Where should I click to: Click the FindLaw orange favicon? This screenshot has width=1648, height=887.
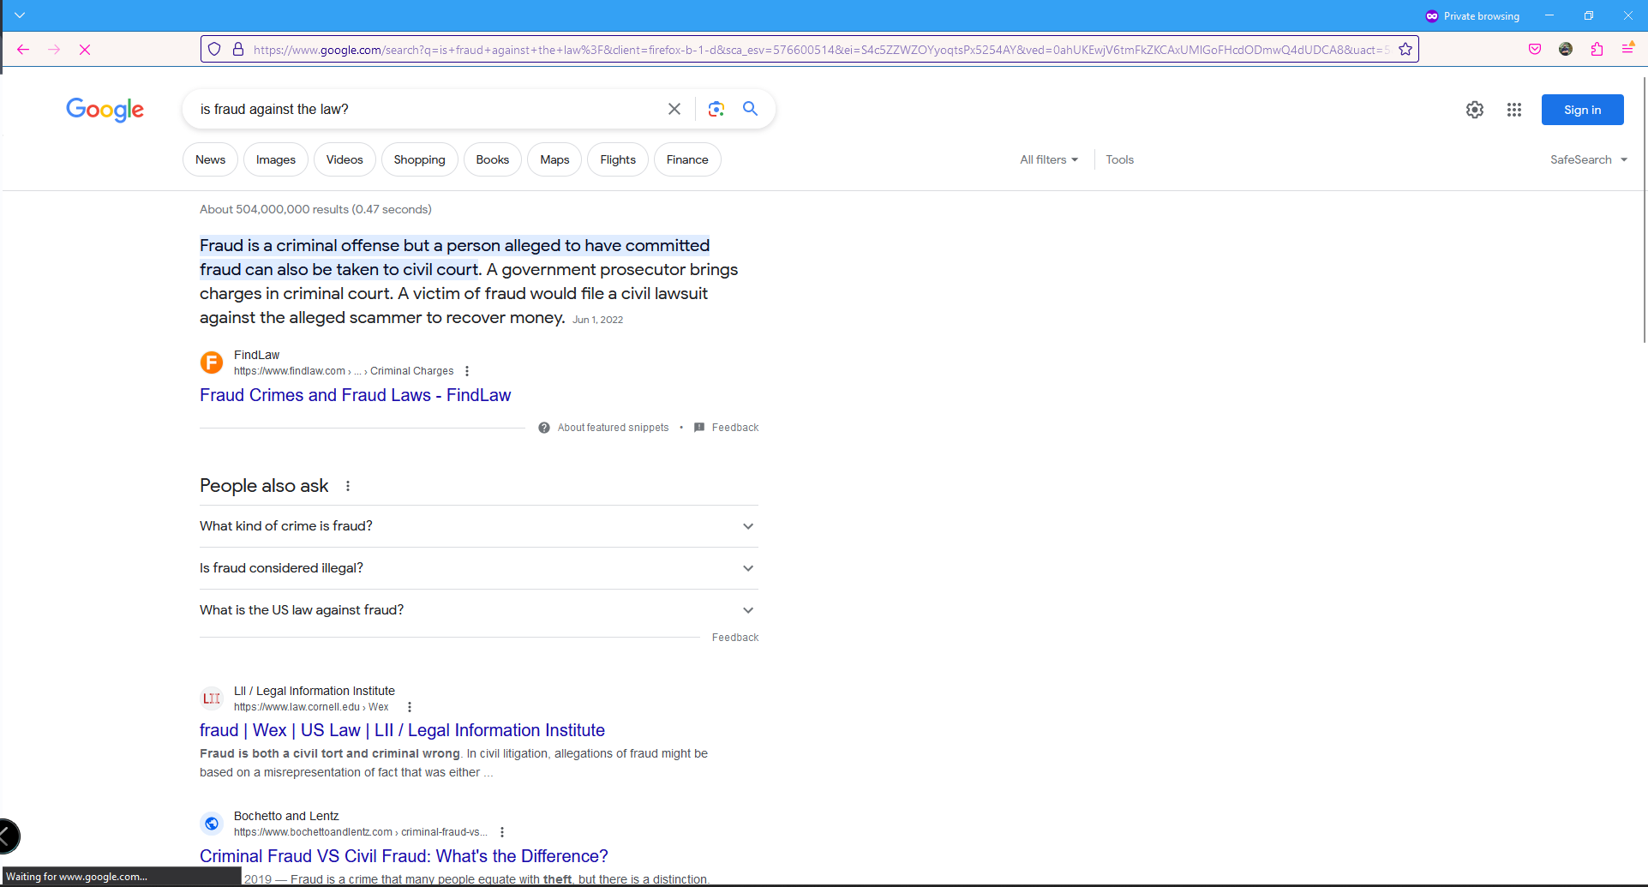click(x=212, y=363)
